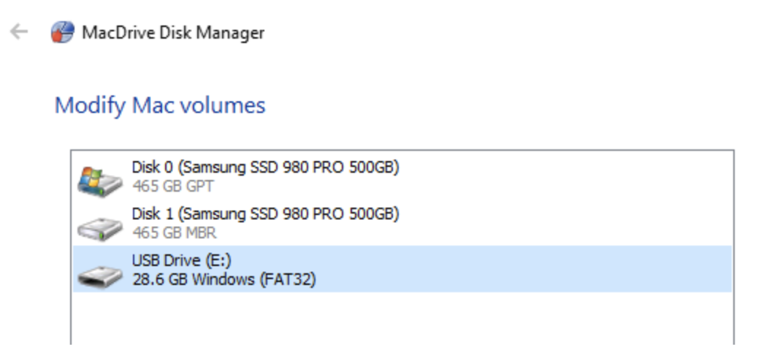
Task: Click the 465 GB MBR size label
Action: [x=175, y=233]
